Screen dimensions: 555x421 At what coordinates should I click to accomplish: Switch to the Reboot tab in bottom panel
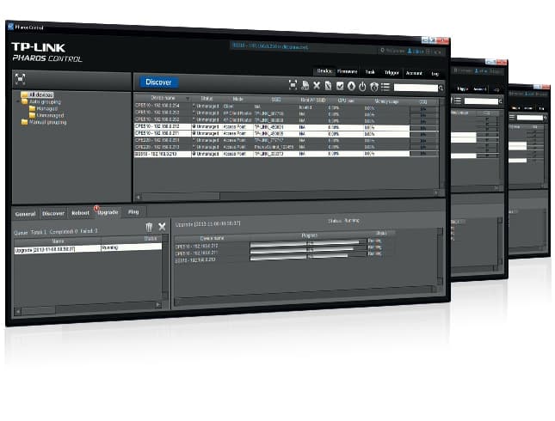tap(80, 212)
